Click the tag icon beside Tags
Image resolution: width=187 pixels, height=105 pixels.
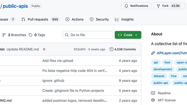click(x=30, y=35)
